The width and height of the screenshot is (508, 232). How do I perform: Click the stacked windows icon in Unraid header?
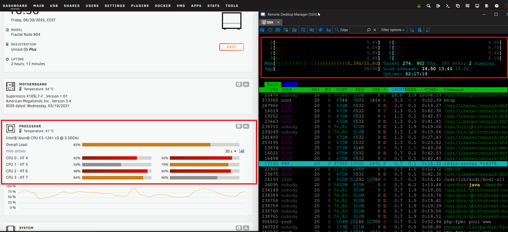point(458,6)
